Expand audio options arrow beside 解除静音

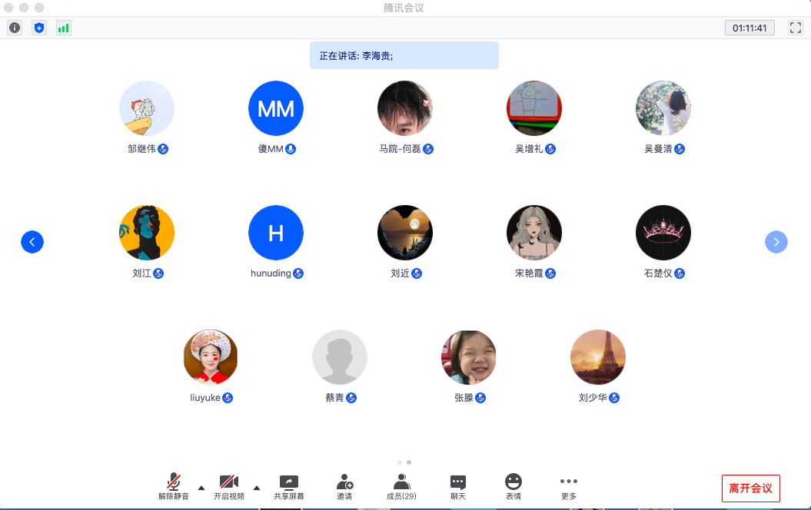(201, 488)
